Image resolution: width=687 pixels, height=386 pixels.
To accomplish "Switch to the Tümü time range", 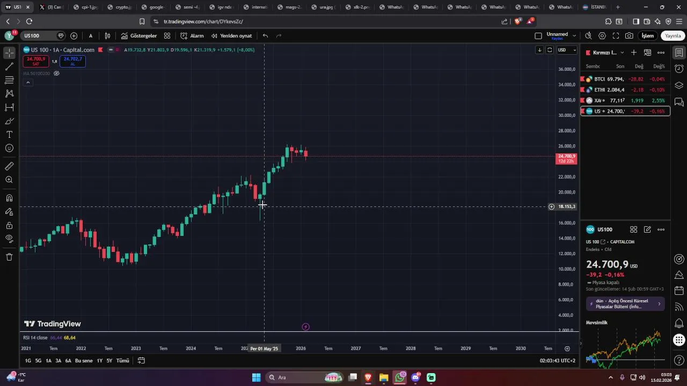I will coord(123,361).
